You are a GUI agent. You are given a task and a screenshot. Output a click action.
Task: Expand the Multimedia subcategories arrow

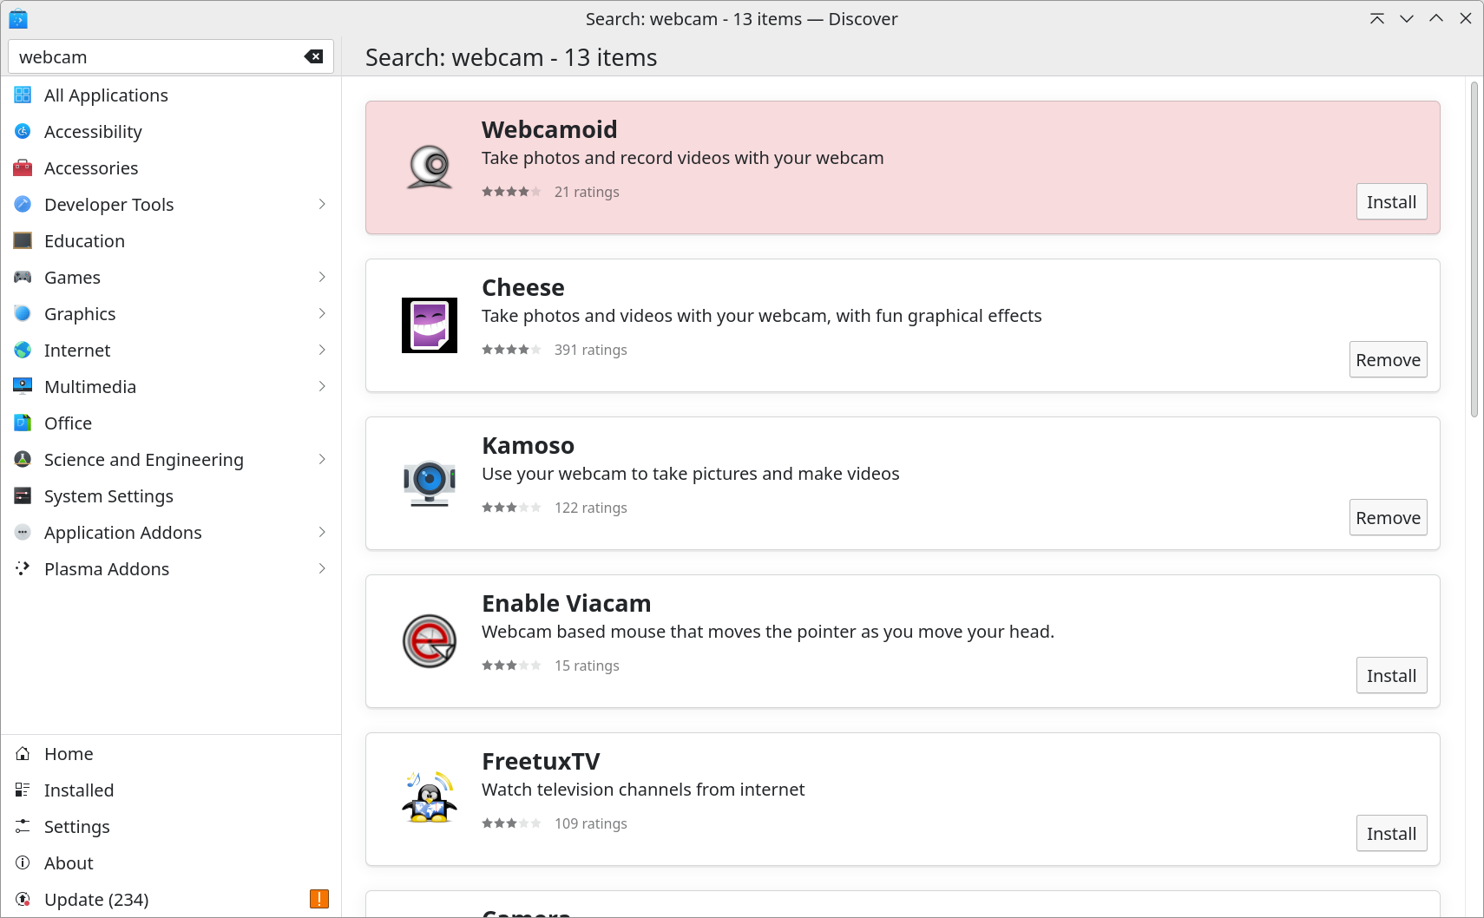click(x=322, y=386)
